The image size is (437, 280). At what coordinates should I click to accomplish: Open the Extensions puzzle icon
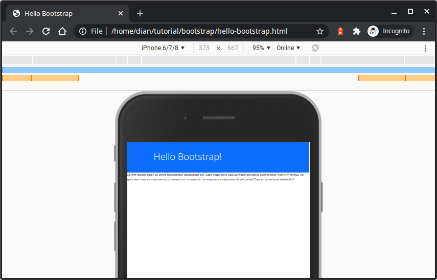(356, 31)
